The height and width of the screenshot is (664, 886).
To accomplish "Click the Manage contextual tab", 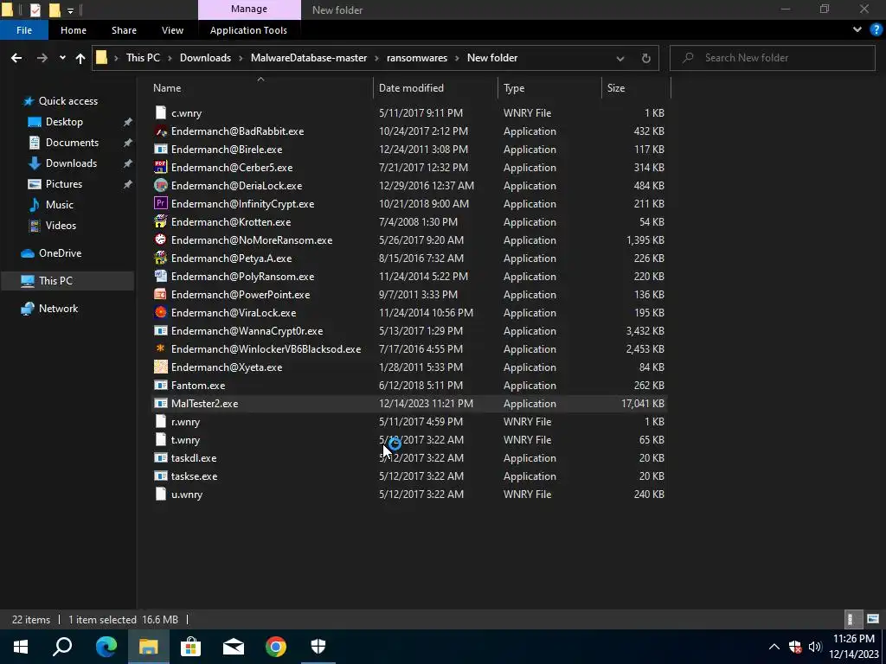I will point(249,9).
